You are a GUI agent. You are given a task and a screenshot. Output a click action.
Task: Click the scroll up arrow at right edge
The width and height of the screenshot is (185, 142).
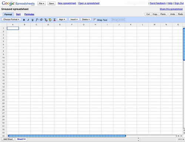coord(184,130)
